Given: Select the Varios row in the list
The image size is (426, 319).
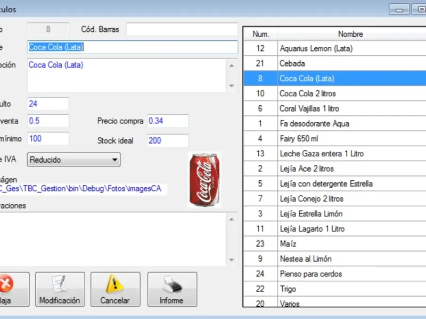Looking at the screenshot, I should (x=335, y=302).
